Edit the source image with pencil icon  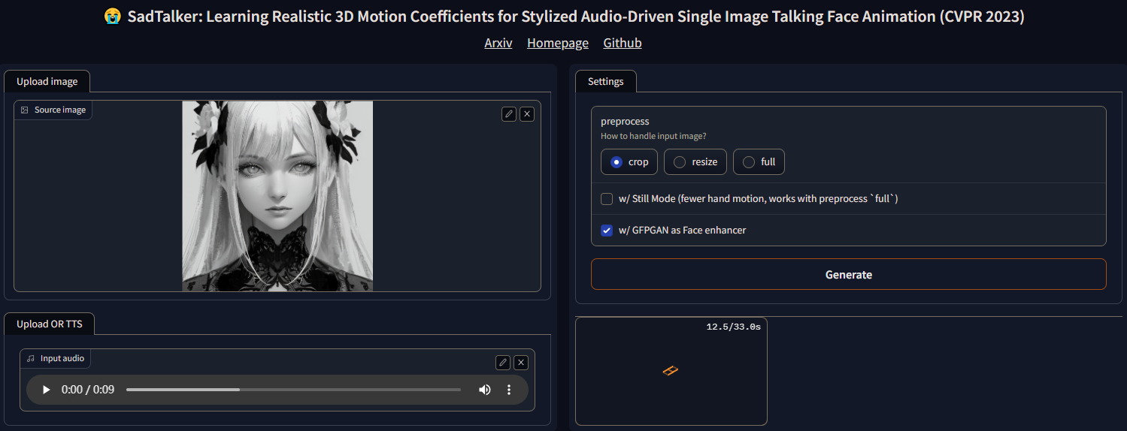pyautogui.click(x=509, y=114)
